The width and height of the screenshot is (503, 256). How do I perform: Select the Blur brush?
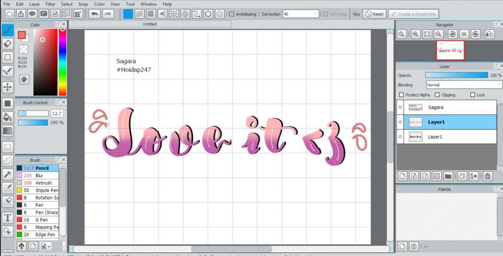pyautogui.click(x=37, y=176)
